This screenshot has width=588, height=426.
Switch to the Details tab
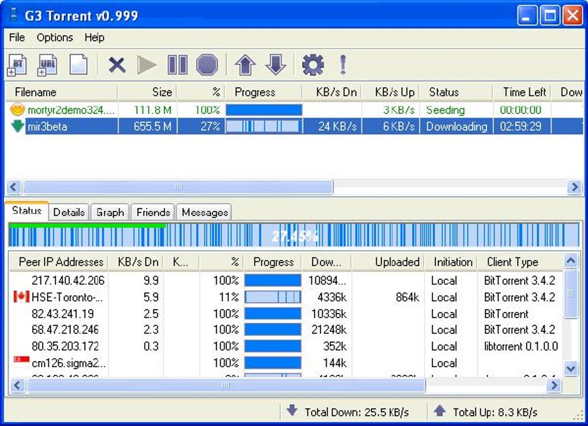click(69, 212)
